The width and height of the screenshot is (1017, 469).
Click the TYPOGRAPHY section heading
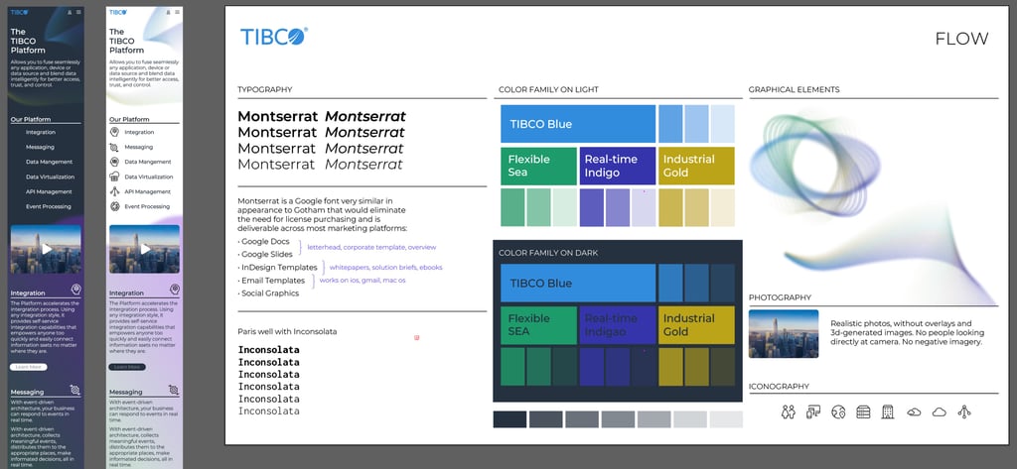click(x=264, y=90)
